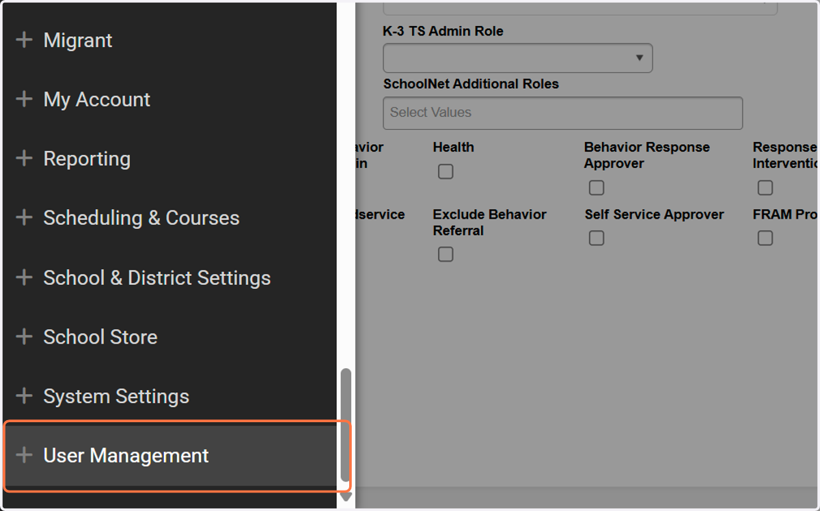The width and height of the screenshot is (820, 511).
Task: Open School & District Settings menu item
Action: [170, 277]
